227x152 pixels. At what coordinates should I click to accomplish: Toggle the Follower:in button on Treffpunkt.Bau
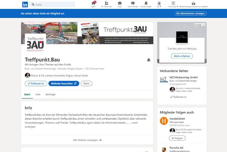(36, 83)
